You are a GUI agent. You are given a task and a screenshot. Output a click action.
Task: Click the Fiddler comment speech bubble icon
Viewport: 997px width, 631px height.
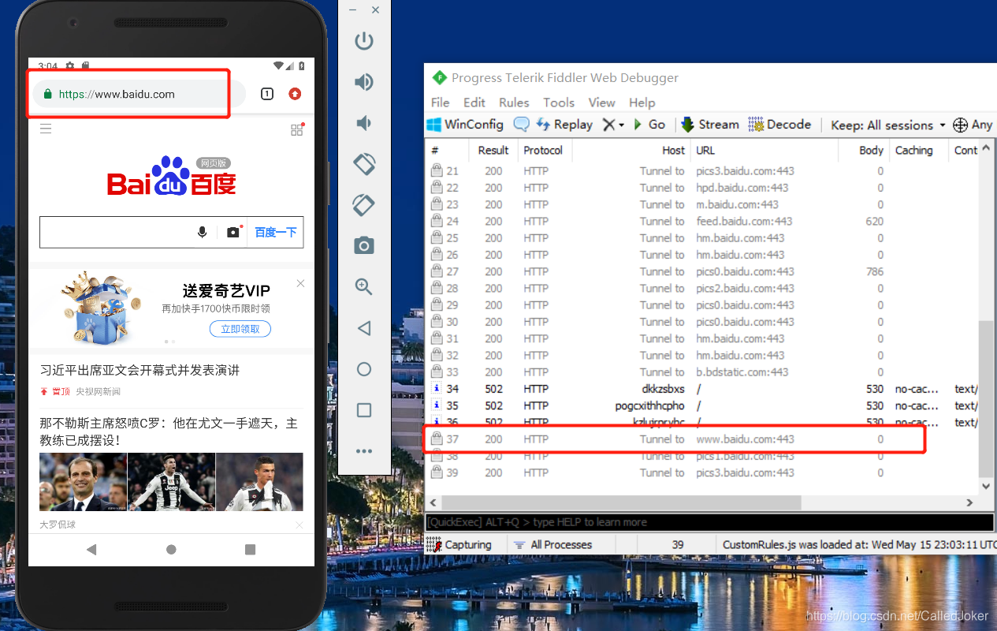click(521, 125)
